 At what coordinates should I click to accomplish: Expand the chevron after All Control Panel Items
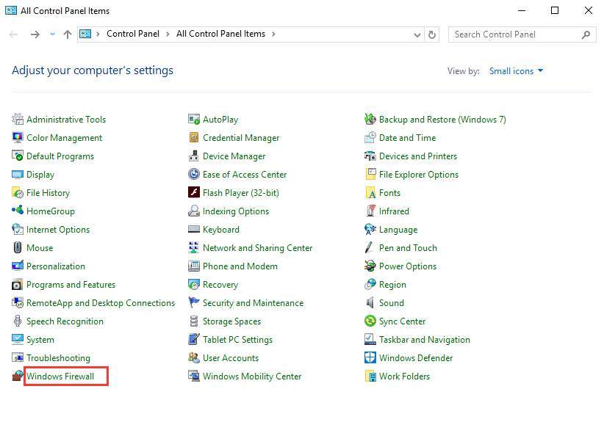coord(273,34)
